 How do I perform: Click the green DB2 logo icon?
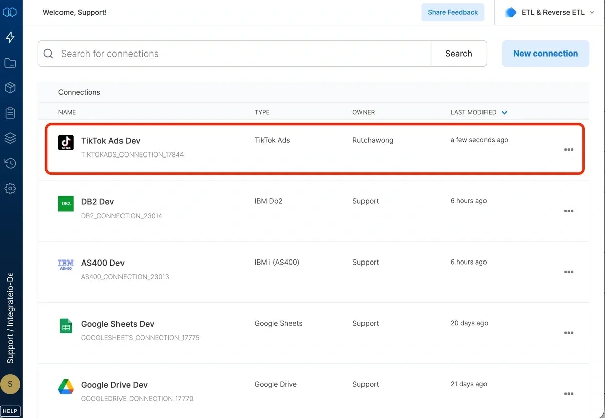click(x=66, y=203)
